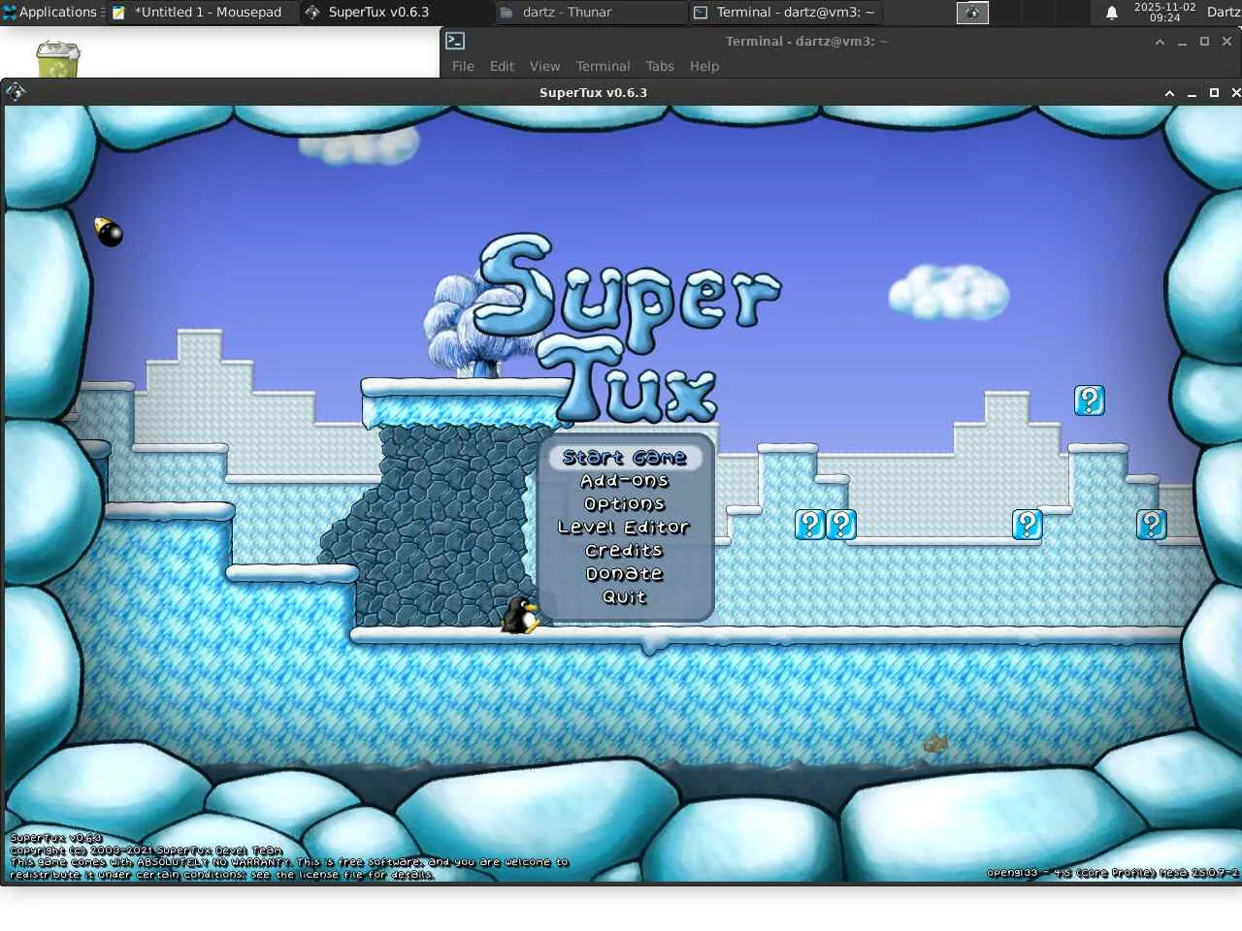Click the SuperTux v0.6.3 window title text
Viewport: 1242px width, 931px height.
(x=593, y=93)
